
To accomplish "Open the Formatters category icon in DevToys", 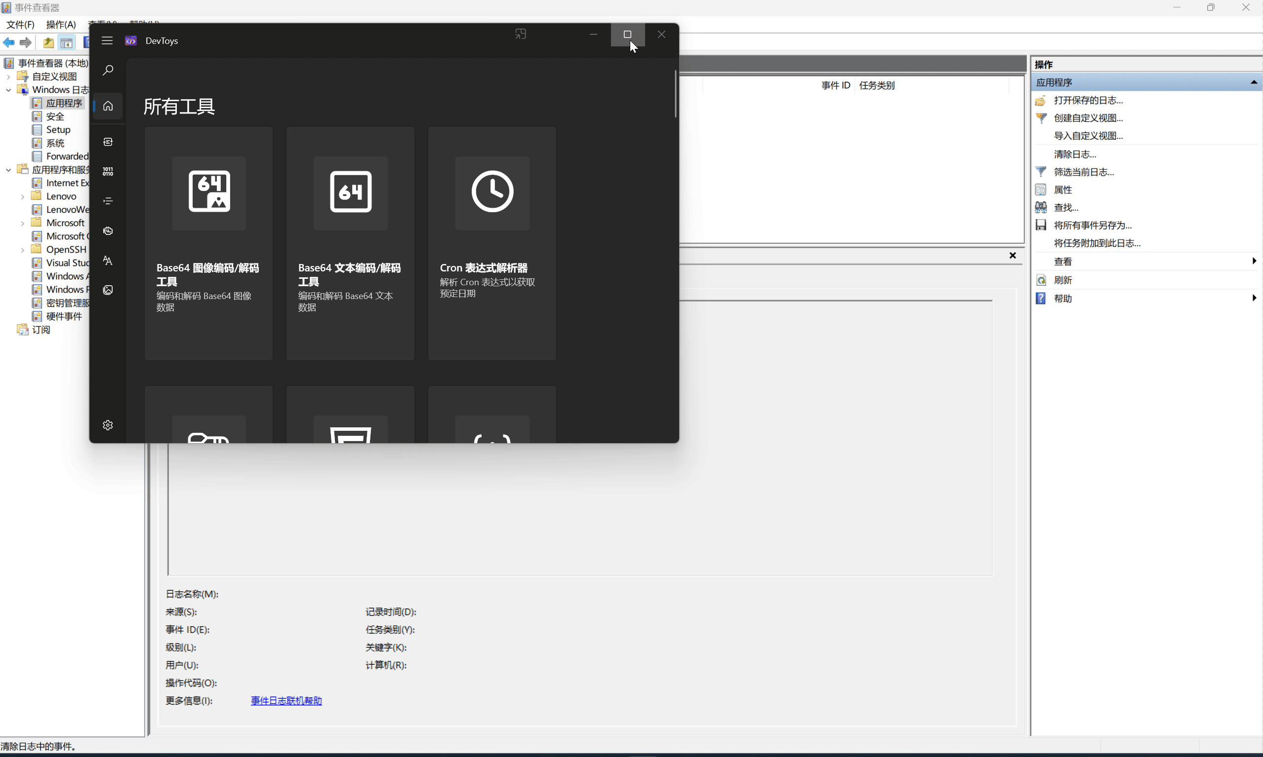I will click(x=108, y=201).
